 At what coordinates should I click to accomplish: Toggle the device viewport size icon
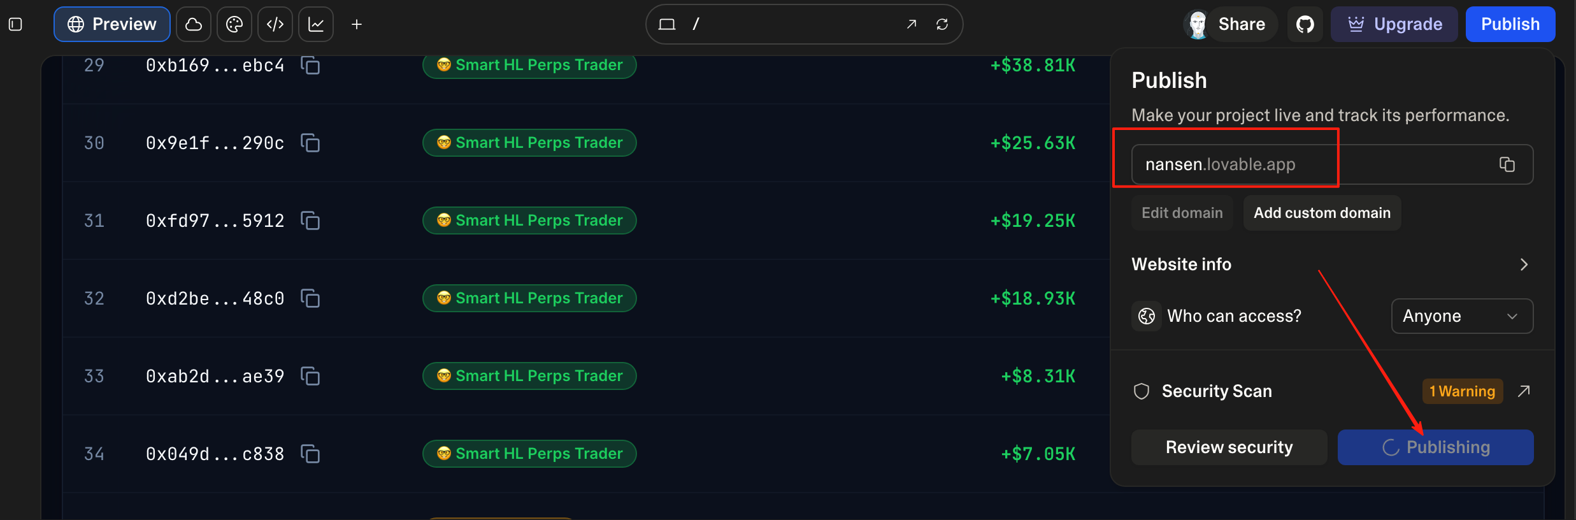tap(667, 24)
